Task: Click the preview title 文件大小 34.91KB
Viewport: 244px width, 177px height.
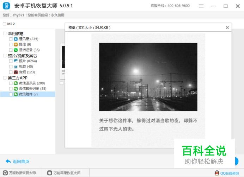Action: [x=89, y=27]
